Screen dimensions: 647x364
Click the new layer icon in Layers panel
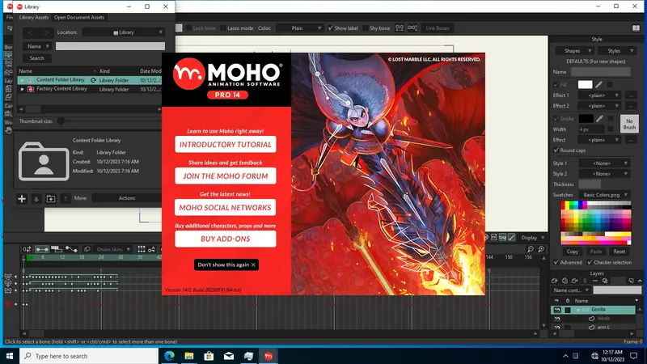click(x=555, y=281)
